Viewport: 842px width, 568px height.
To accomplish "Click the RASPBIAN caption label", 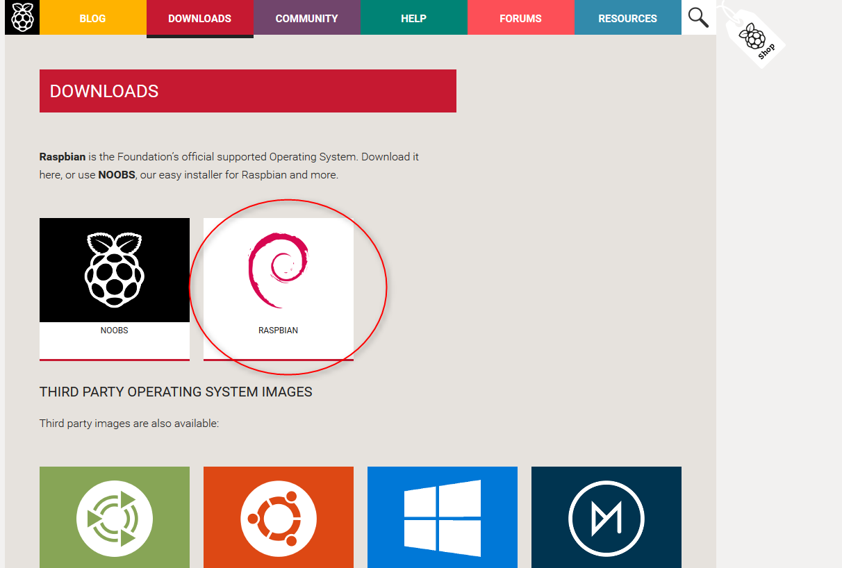I will point(279,331).
